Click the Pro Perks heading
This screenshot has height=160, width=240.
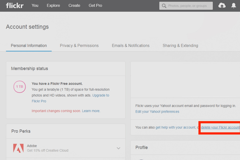point(21,131)
